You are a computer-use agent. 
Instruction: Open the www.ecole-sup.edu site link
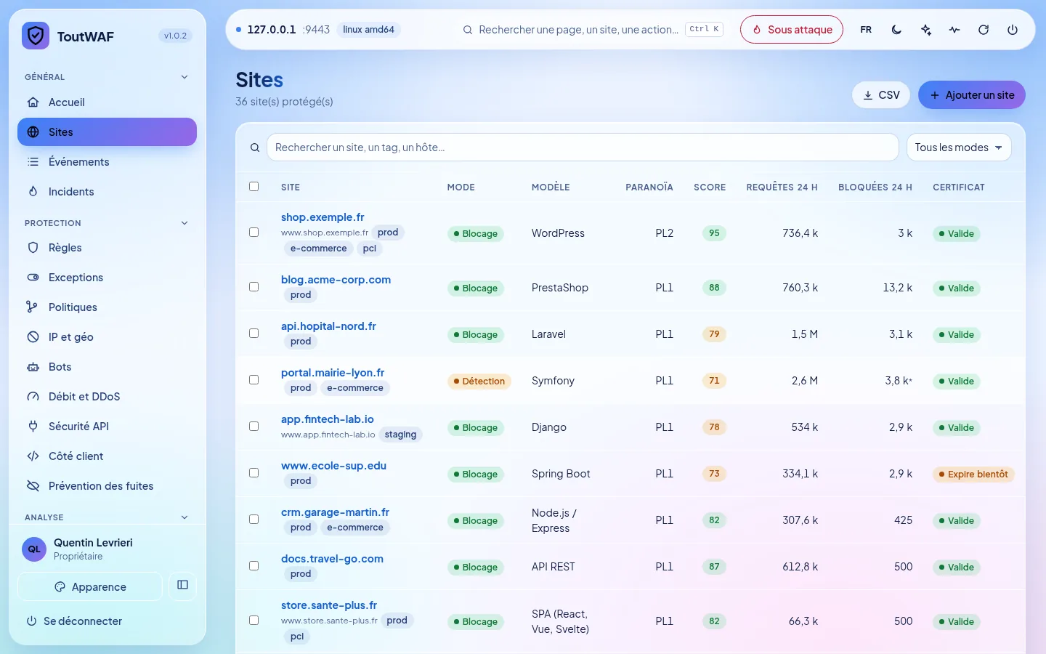pos(333,466)
